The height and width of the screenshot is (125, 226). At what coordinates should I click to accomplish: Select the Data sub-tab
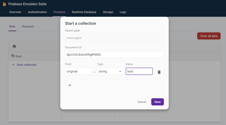(x=12, y=26)
